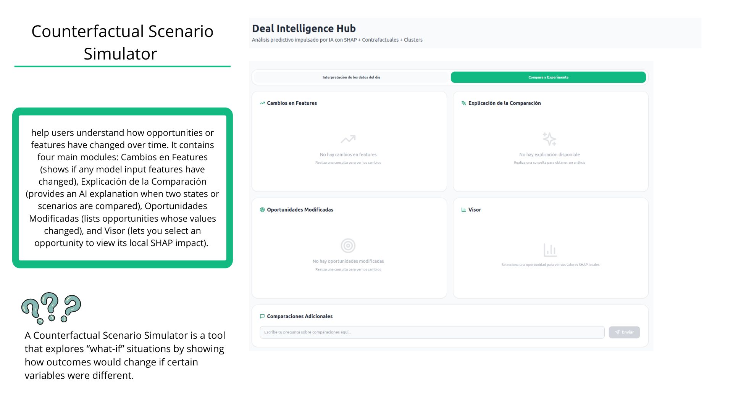Image resolution: width=733 pixels, height=412 pixels.
Task: Click the paper plane icon on Enviar
Action: click(617, 332)
